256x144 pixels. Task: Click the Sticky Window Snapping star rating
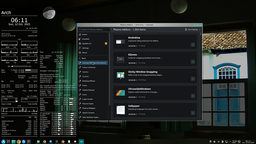tap(133, 80)
